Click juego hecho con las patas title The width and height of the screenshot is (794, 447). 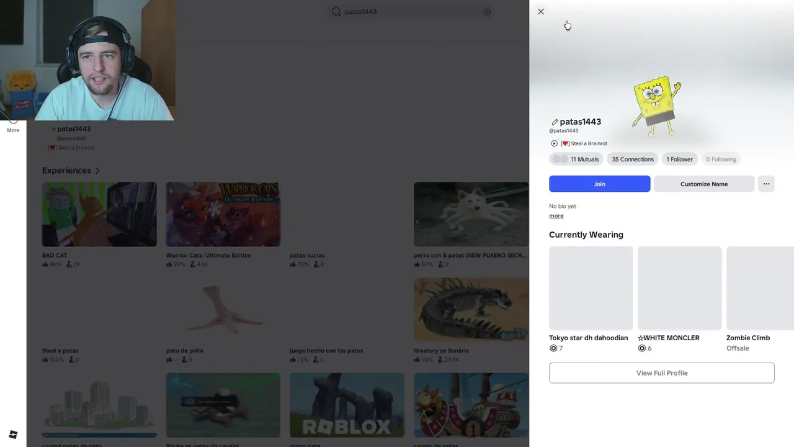pos(326,351)
